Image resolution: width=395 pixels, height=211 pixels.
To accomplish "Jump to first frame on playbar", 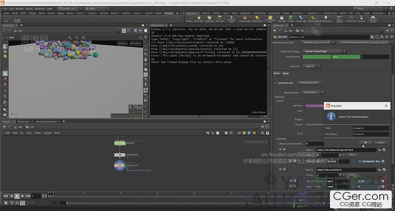I will [6, 196].
